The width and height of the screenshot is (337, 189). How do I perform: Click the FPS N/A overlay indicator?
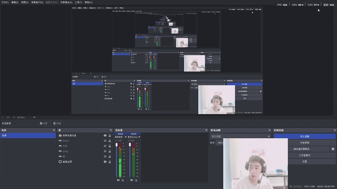pos(282,5)
